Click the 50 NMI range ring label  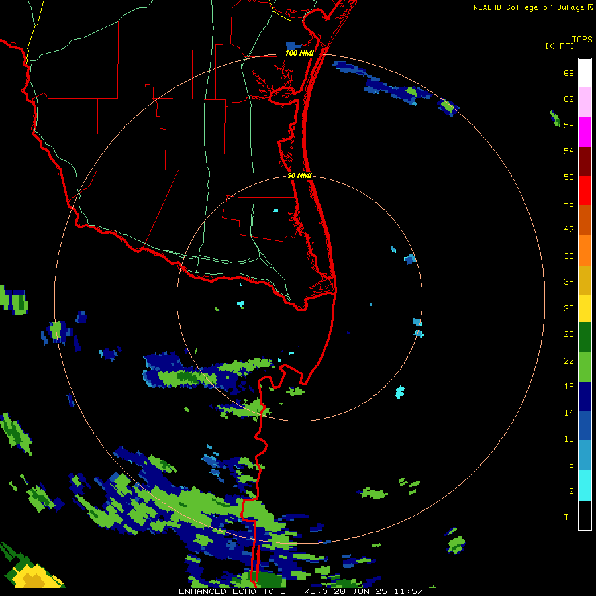tap(299, 175)
